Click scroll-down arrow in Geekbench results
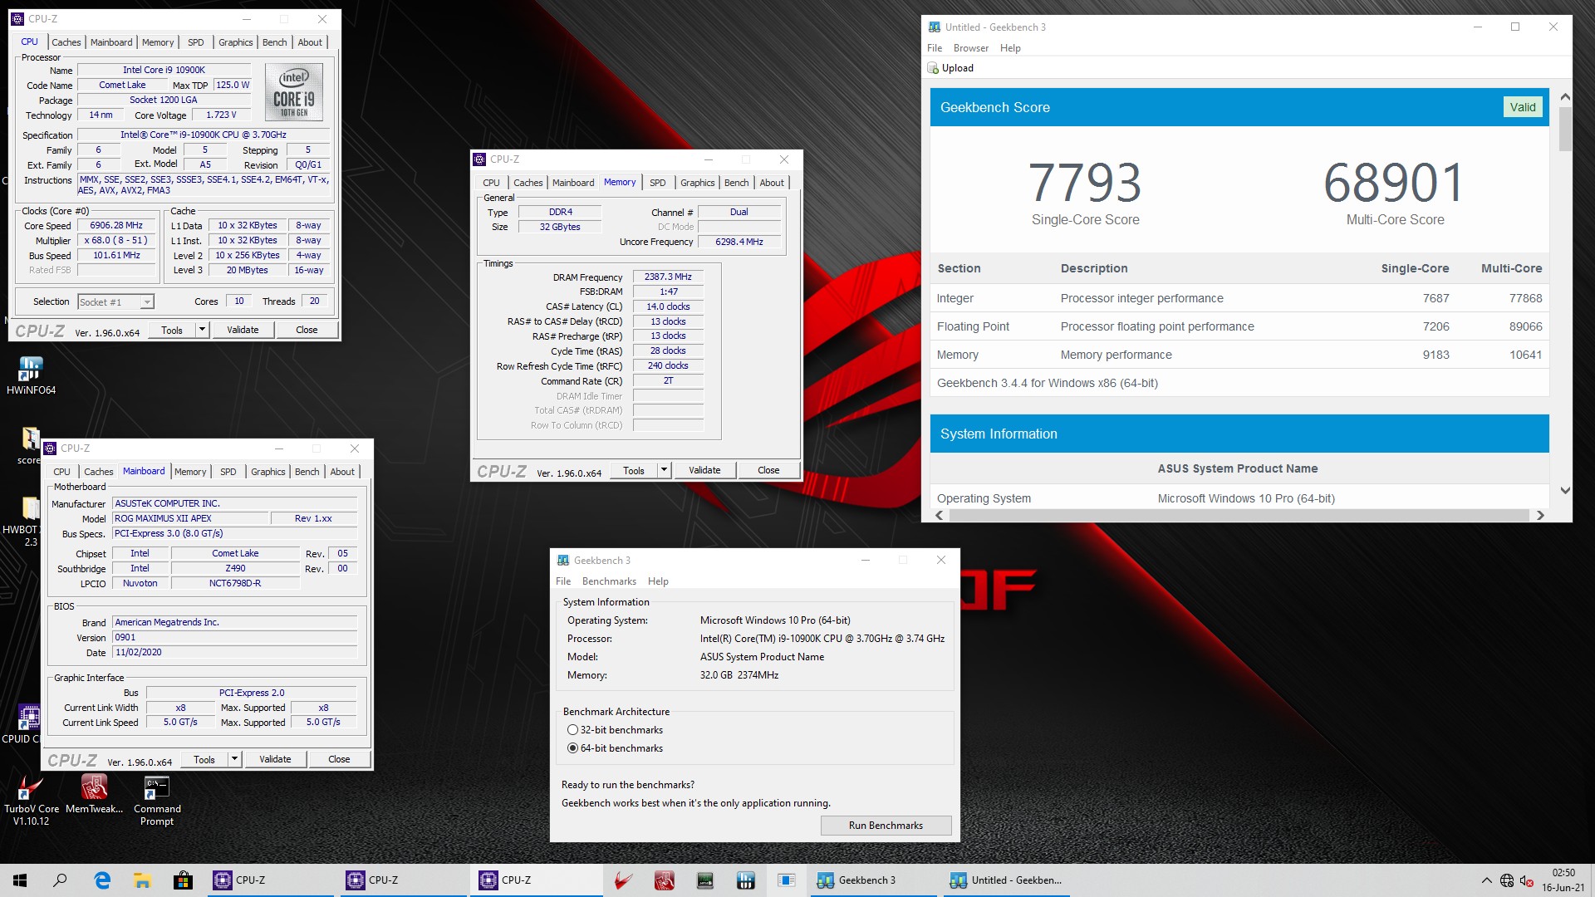 coord(1565,490)
